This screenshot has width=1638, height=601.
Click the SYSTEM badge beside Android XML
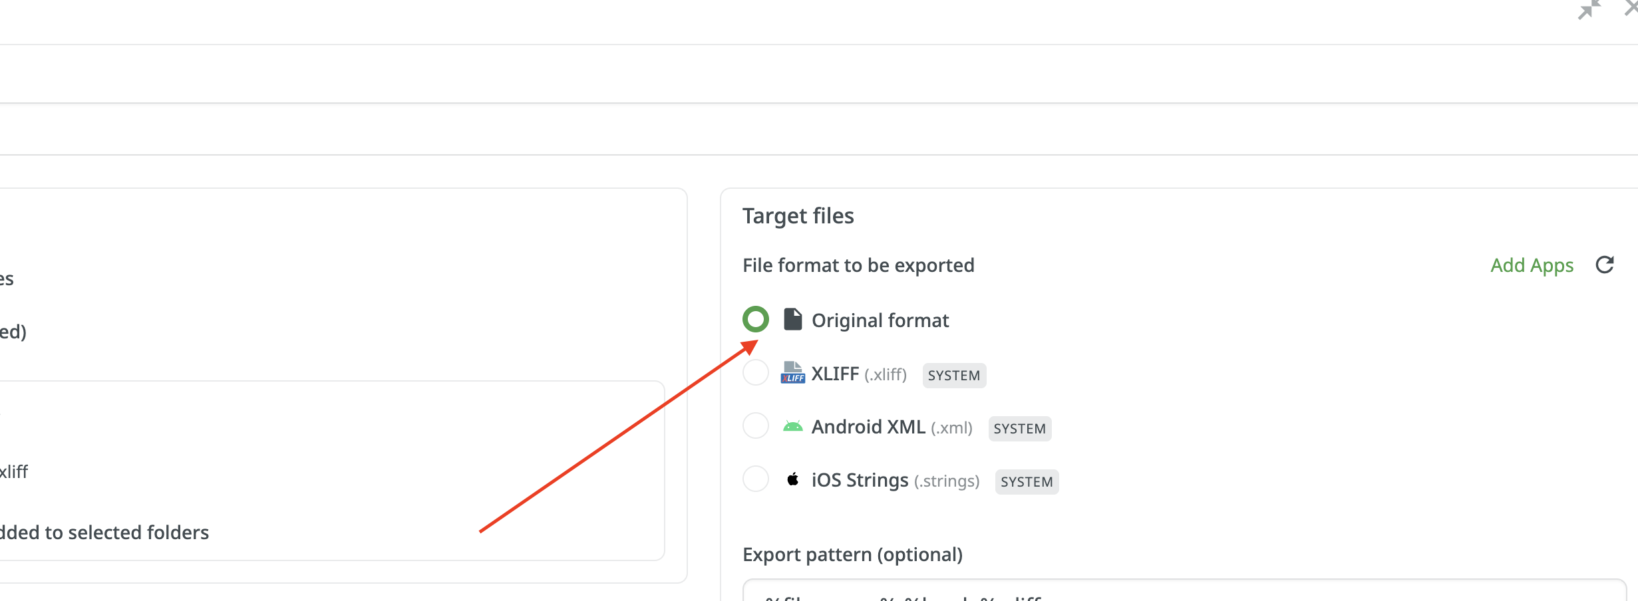point(1019,429)
